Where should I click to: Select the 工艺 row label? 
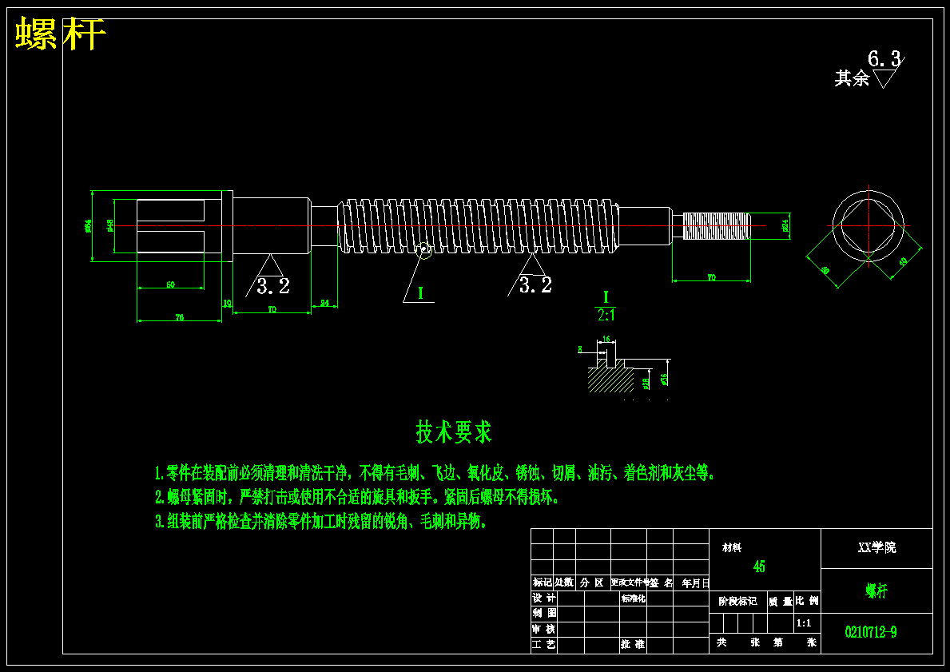click(x=544, y=645)
